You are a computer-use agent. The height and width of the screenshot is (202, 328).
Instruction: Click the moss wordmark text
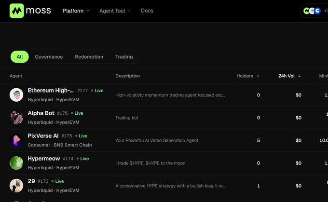point(38,11)
